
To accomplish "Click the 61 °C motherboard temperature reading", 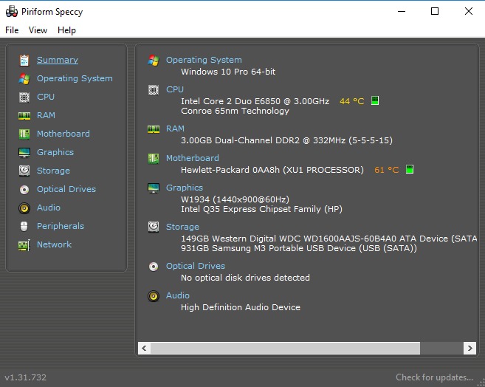I will [x=387, y=170].
